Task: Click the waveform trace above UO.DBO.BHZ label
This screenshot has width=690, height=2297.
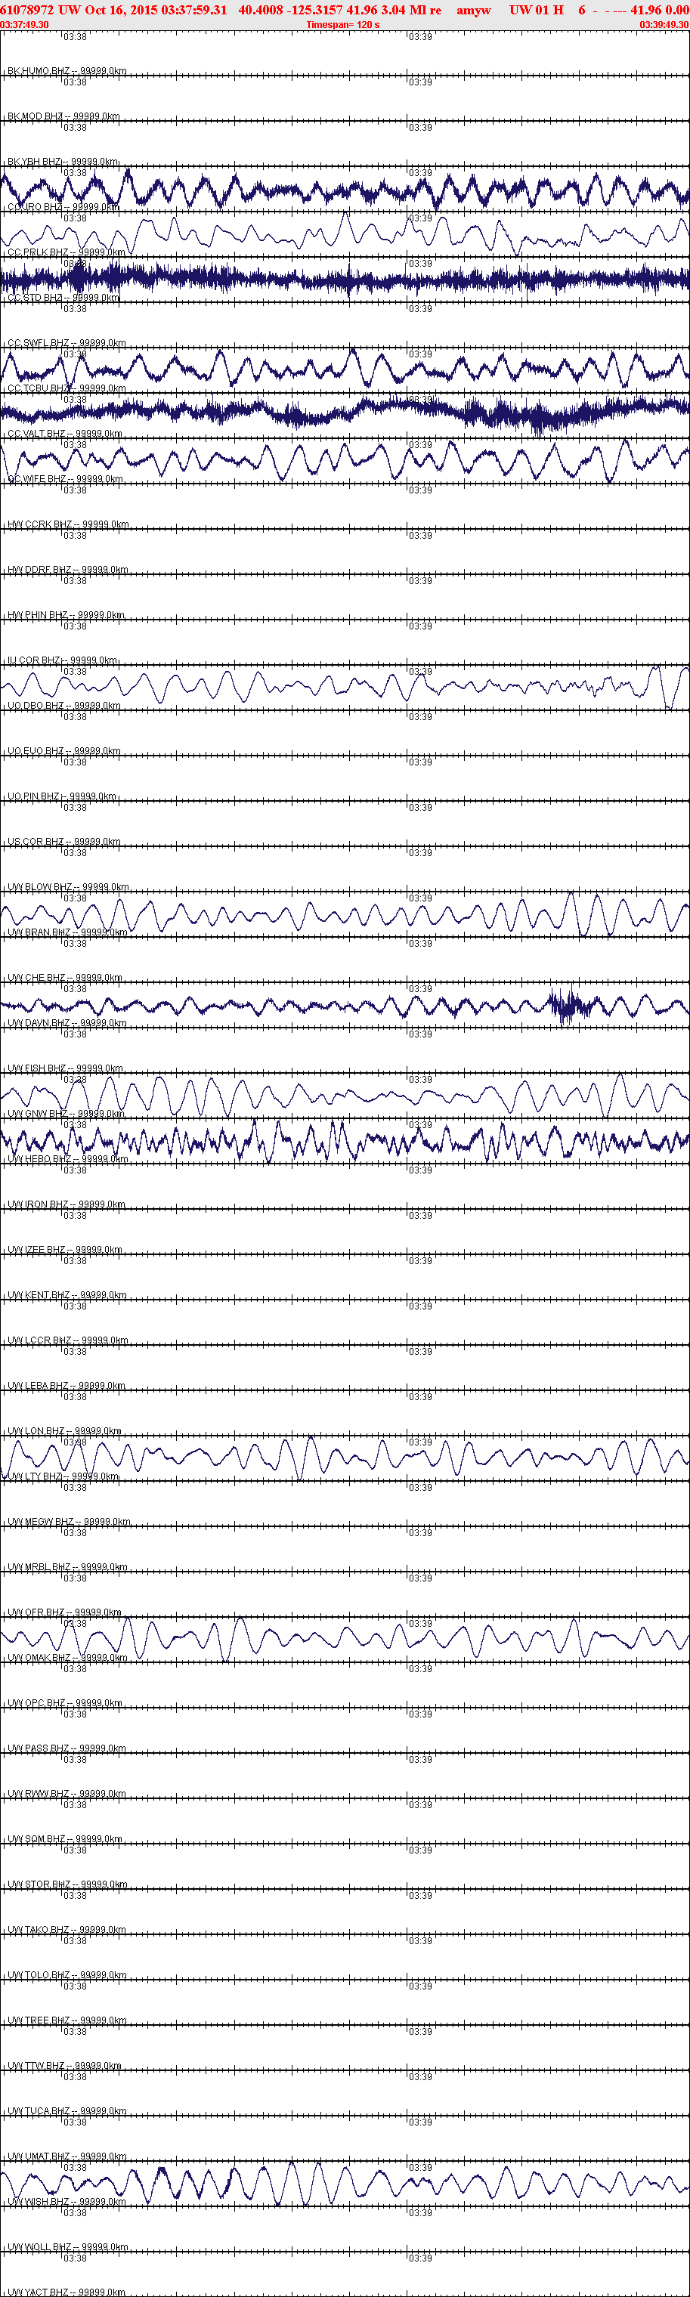Action: point(345,687)
